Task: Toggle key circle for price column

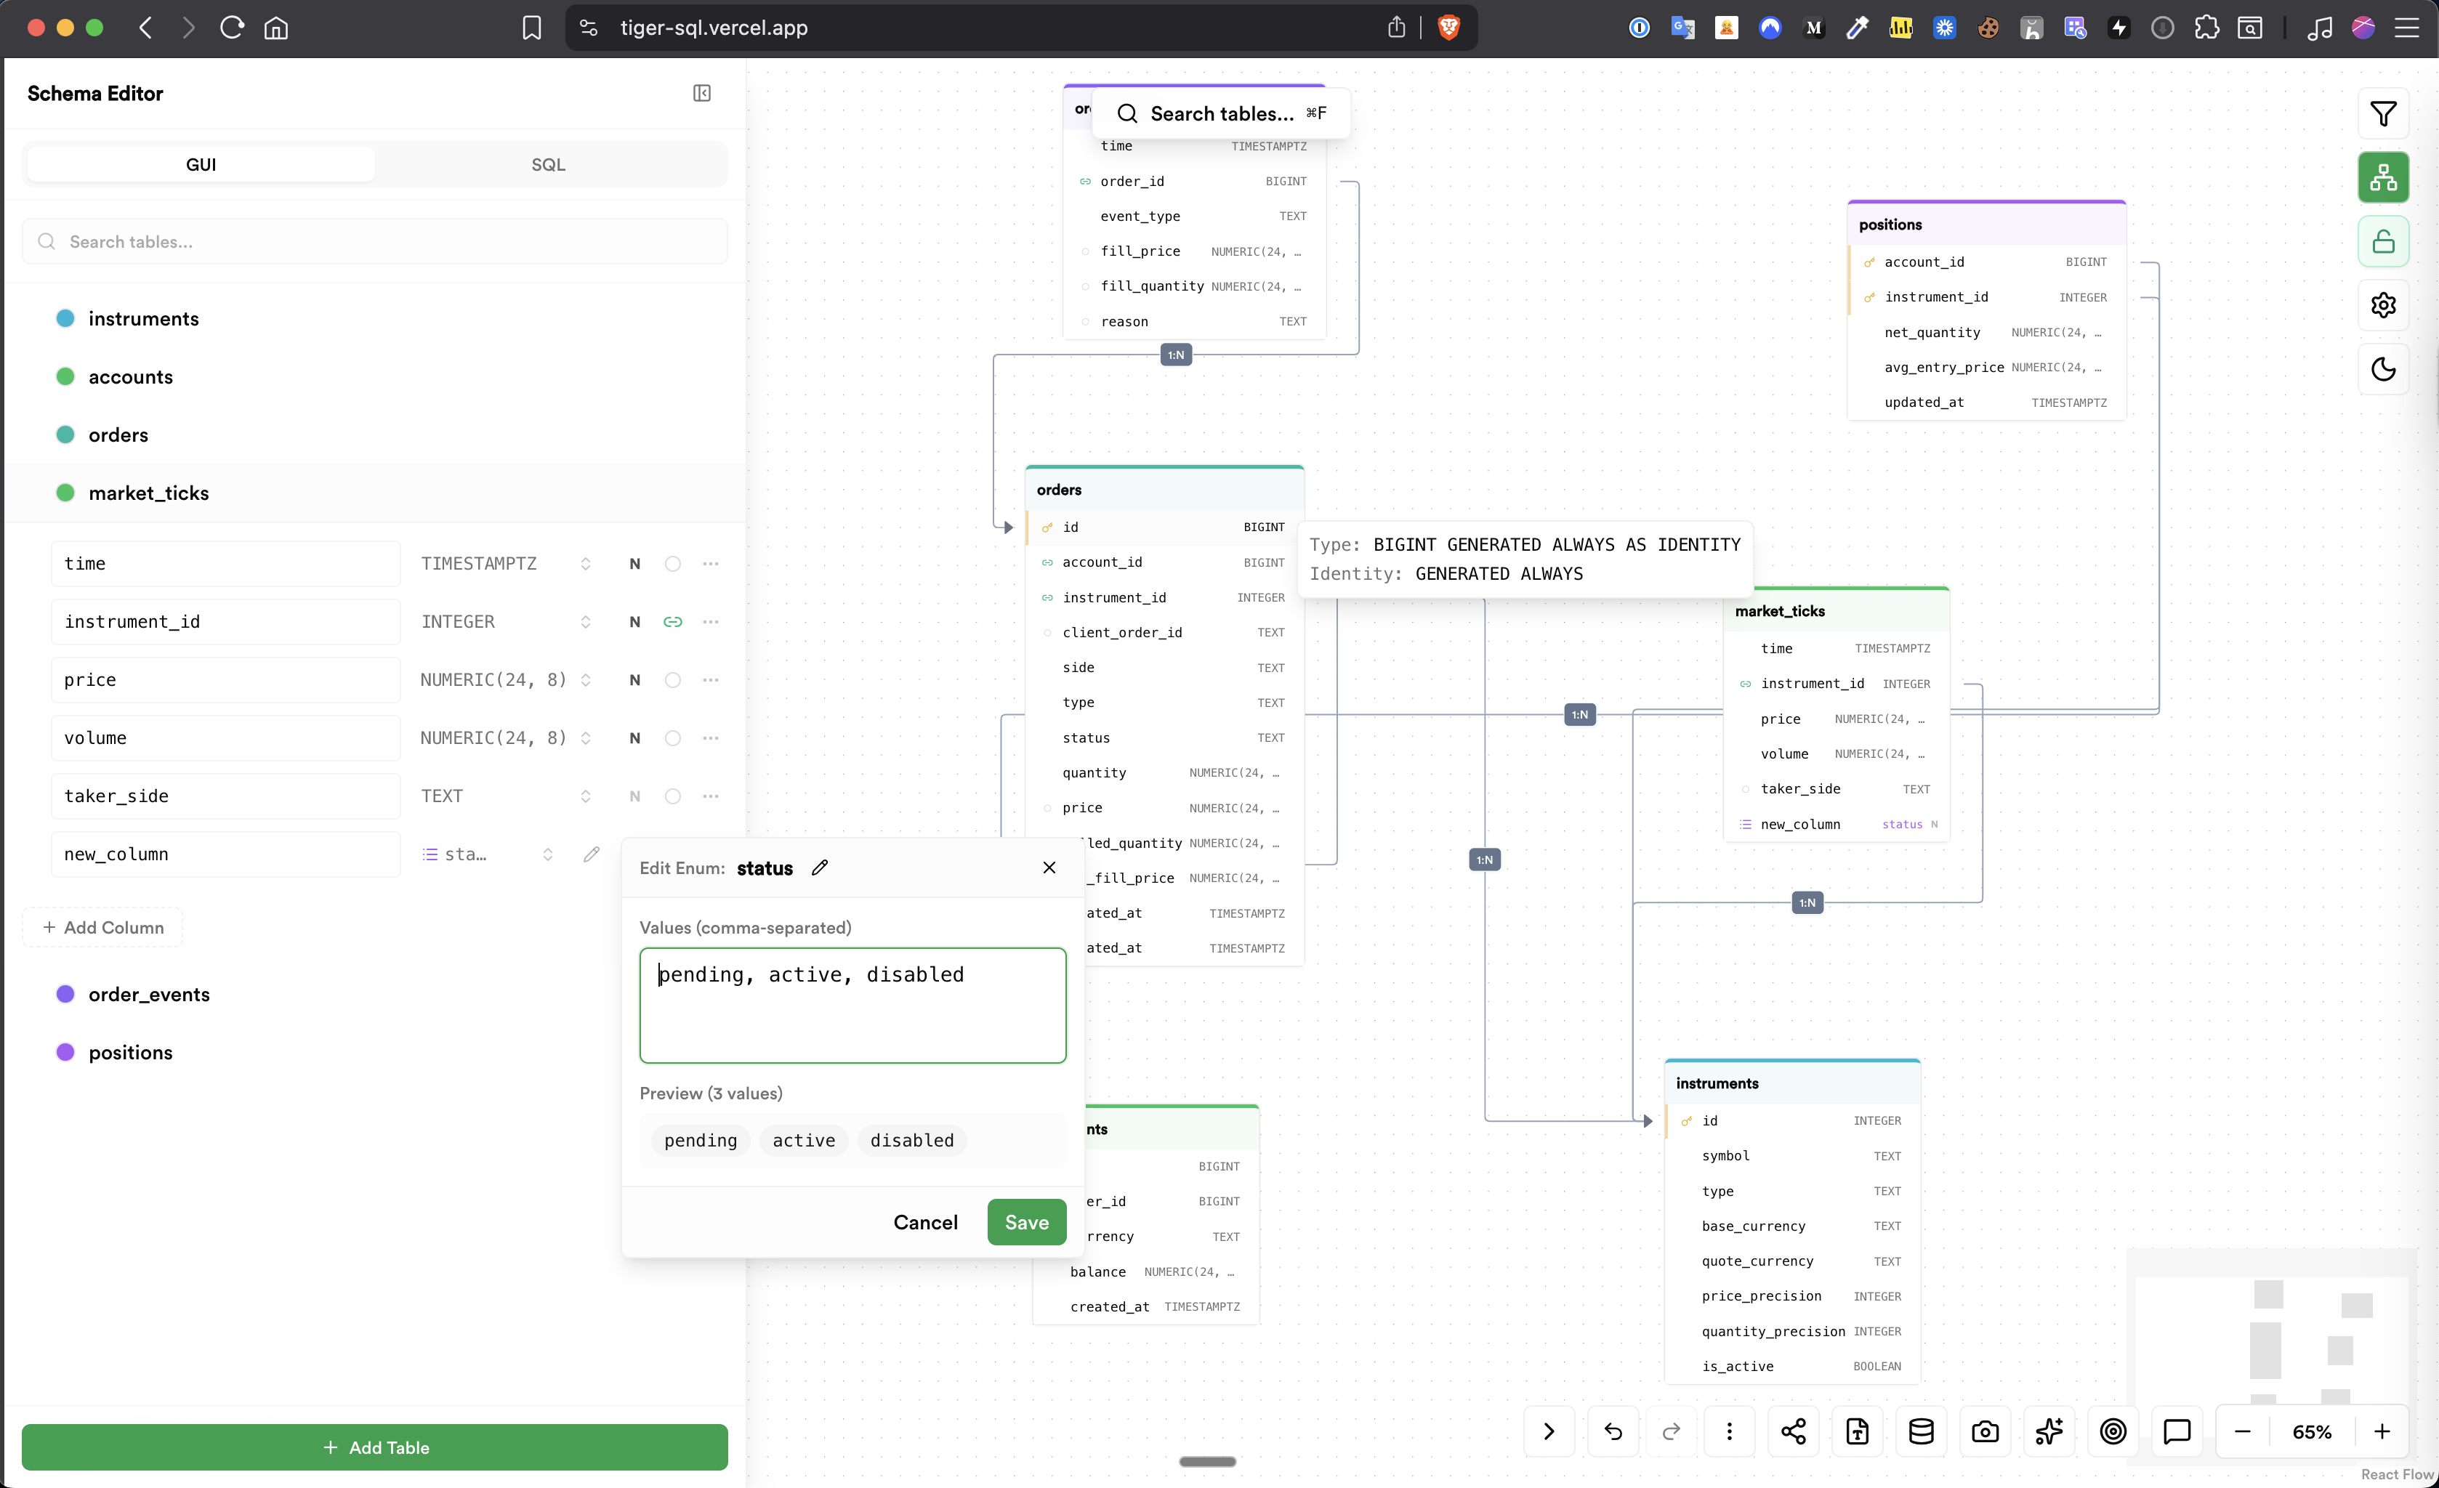Action: click(673, 679)
